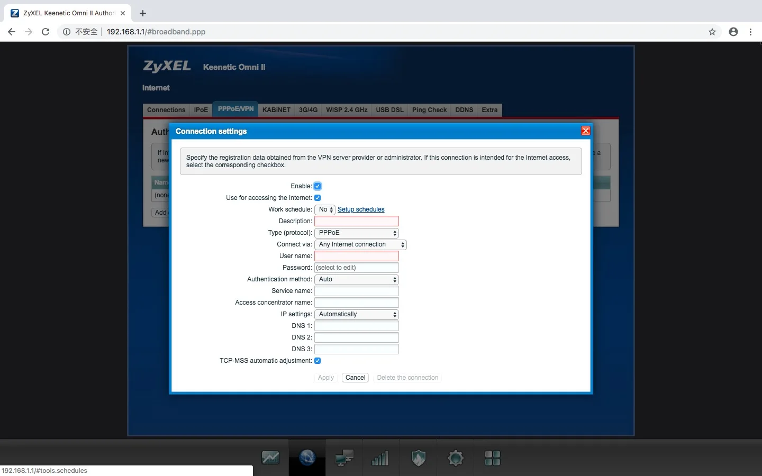This screenshot has width=762, height=476.
Task: Open the Home network computers icon
Action: pyautogui.click(x=344, y=457)
